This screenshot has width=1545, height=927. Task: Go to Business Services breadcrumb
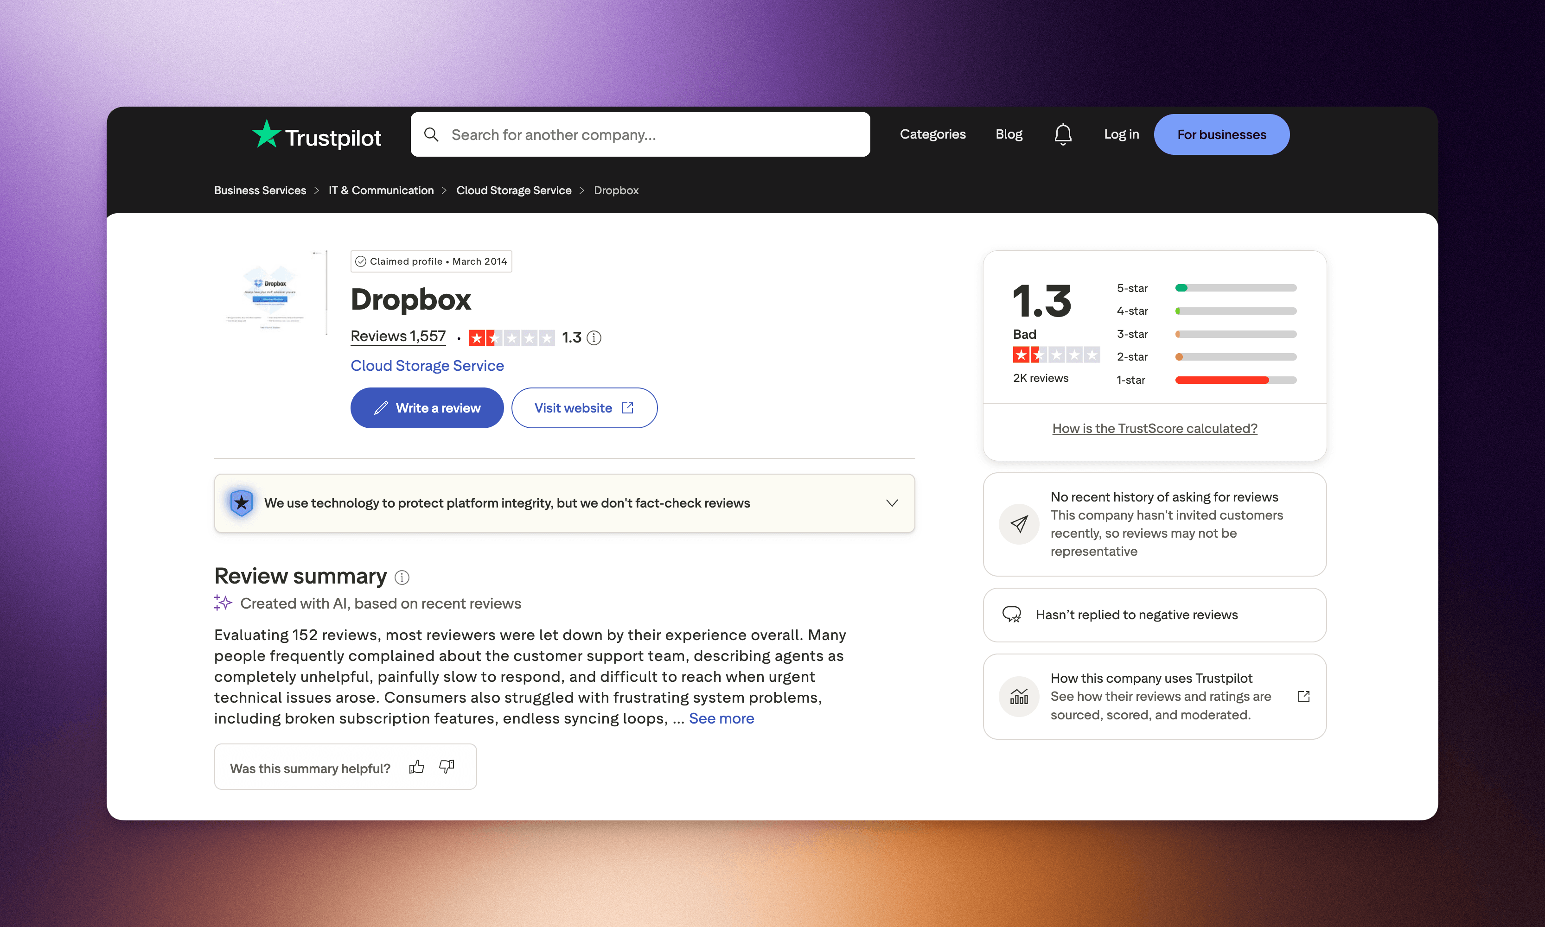[x=260, y=190]
